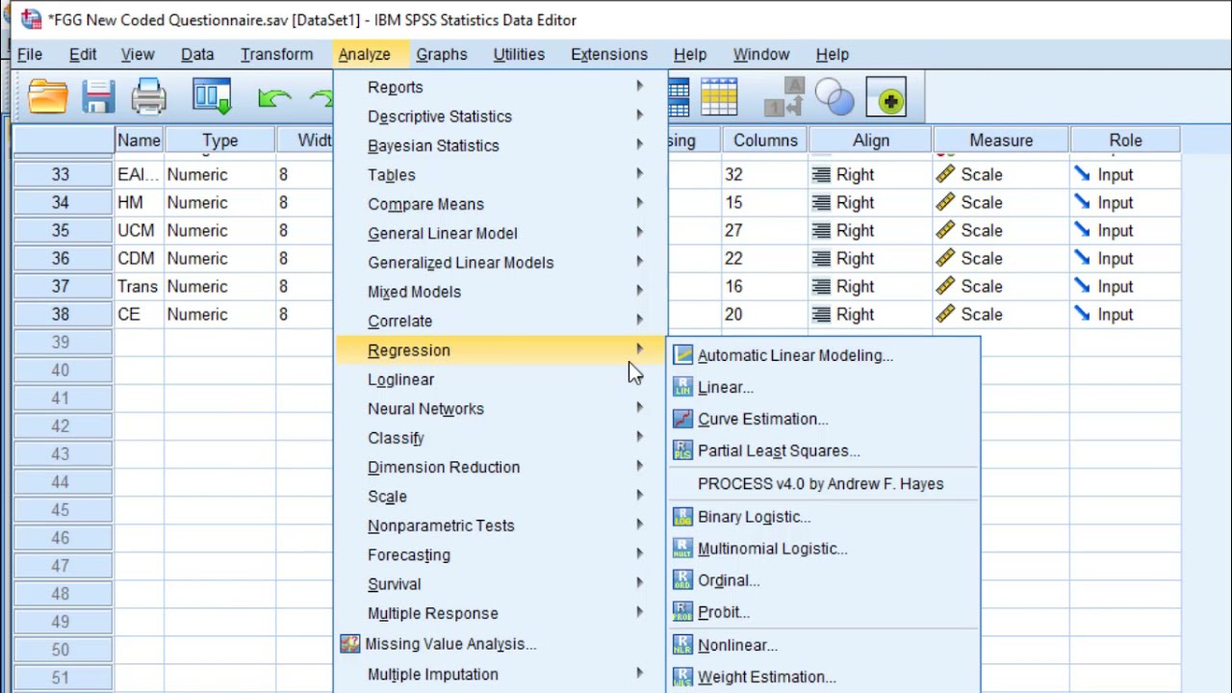Expand the Dimension Reduction submenu

click(x=500, y=467)
